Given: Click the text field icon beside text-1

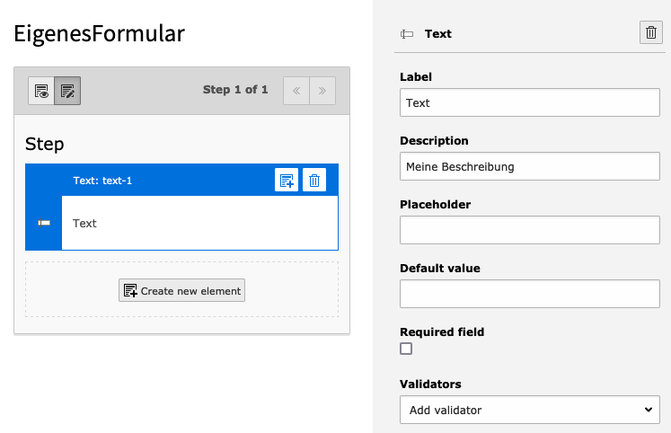Looking at the screenshot, I should 44,223.
